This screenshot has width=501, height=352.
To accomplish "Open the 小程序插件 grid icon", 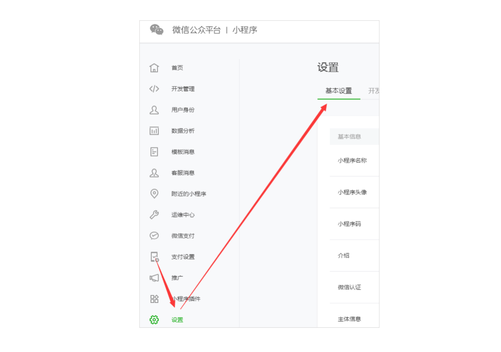I will [154, 299].
